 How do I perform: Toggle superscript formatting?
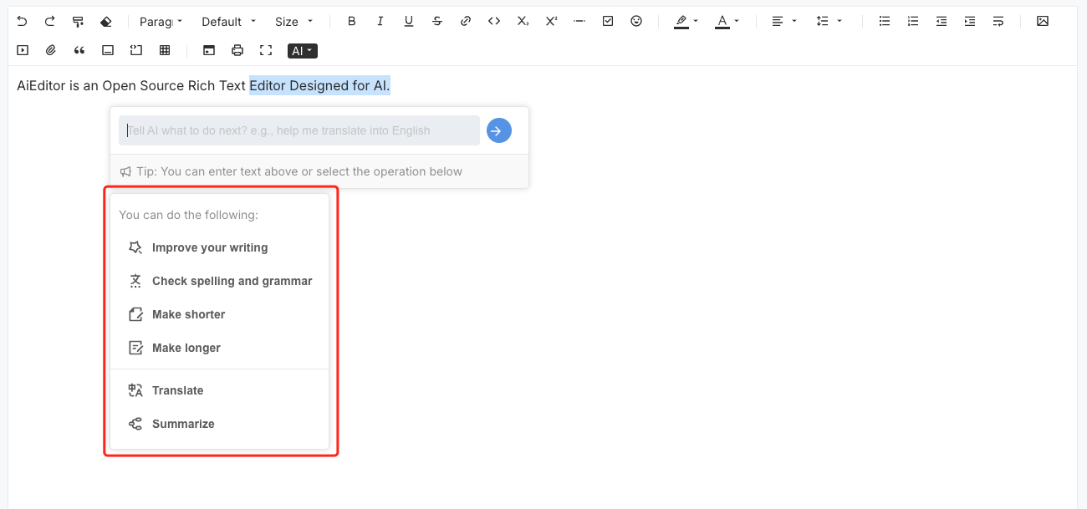pos(551,21)
